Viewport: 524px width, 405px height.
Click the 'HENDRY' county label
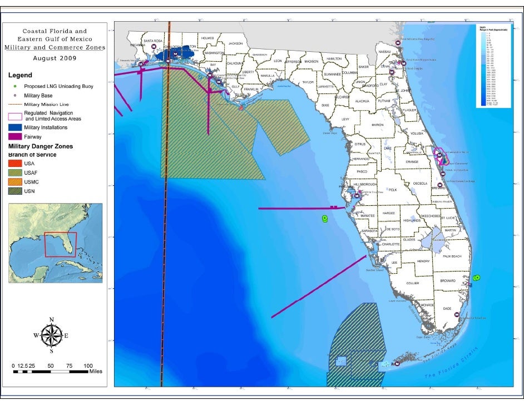point(423,261)
